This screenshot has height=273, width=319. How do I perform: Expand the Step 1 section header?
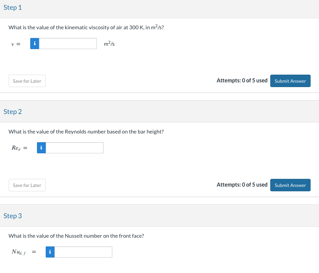pos(12,7)
